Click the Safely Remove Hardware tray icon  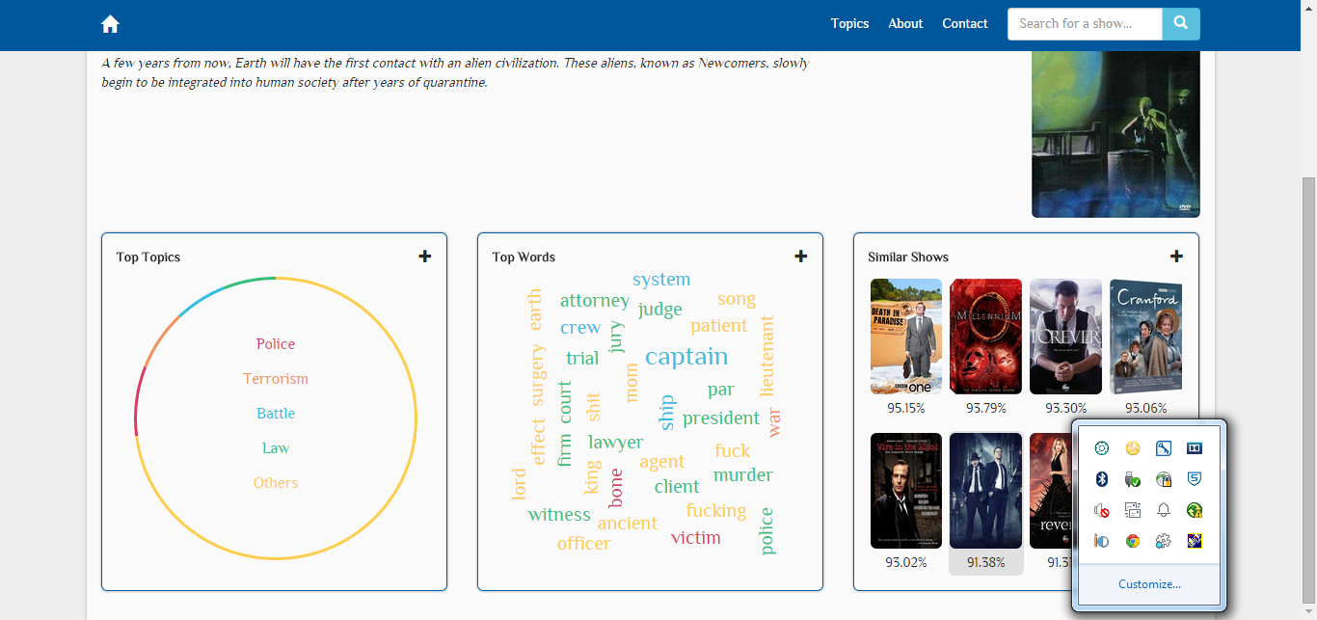(x=1133, y=479)
